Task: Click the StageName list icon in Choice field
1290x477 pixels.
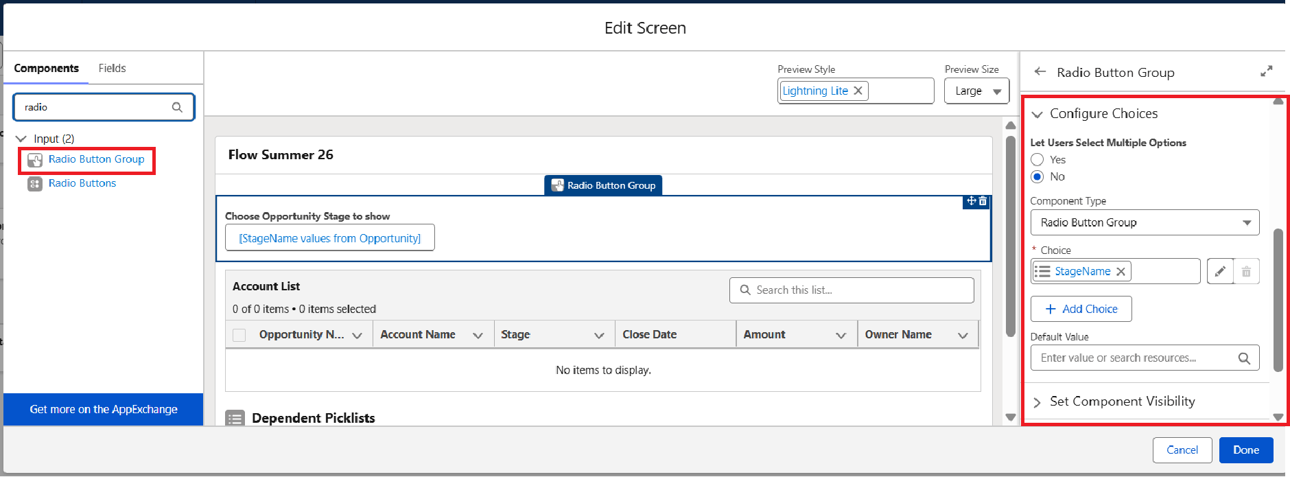Action: 1042,271
